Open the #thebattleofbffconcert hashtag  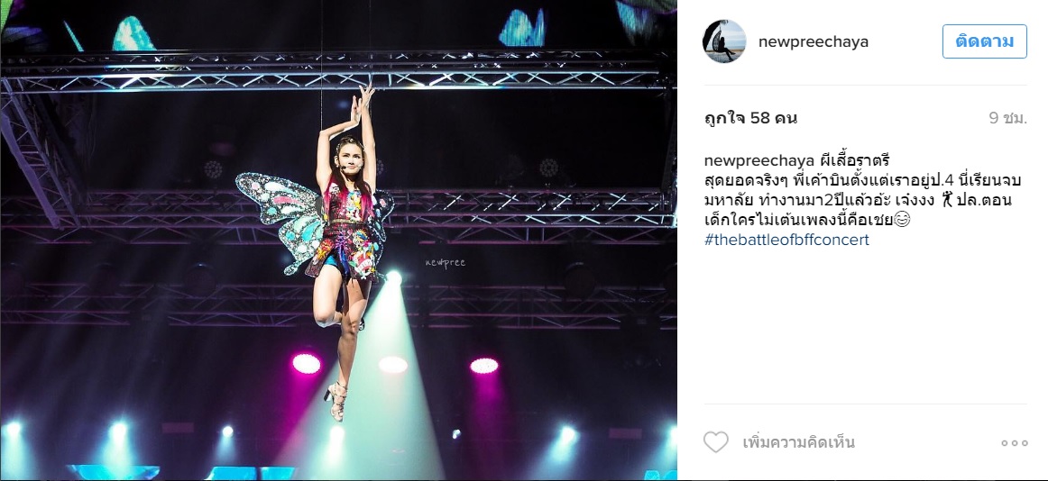[786, 240]
